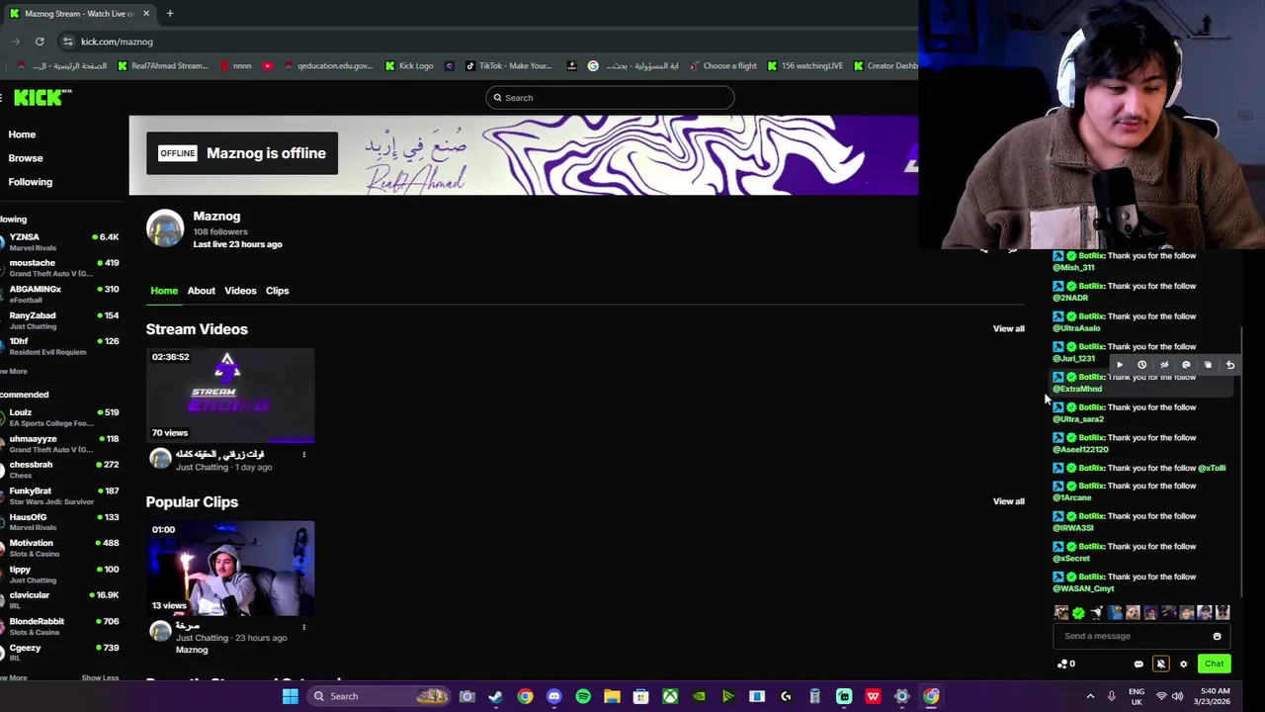Open site information icon beside the URL
Image resolution: width=1265 pixels, height=712 pixels.
point(67,42)
